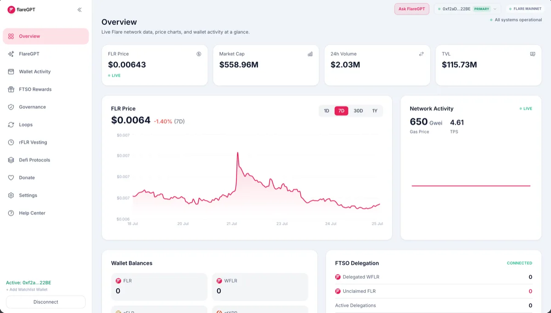Image resolution: width=551 pixels, height=313 pixels.
Task: Collapse the sidebar with double-chevron icon
Action: [x=79, y=10]
